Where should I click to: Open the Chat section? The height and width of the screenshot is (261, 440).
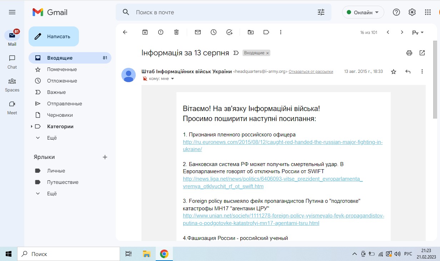[12, 61]
